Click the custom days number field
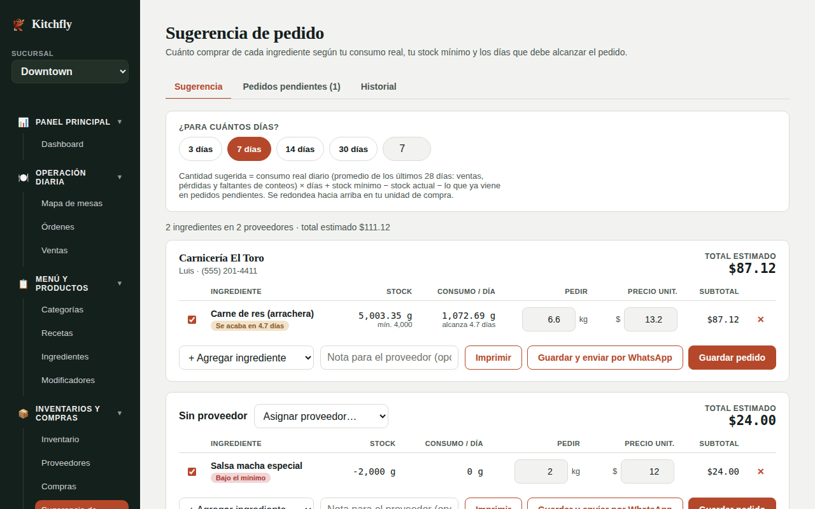 [407, 149]
